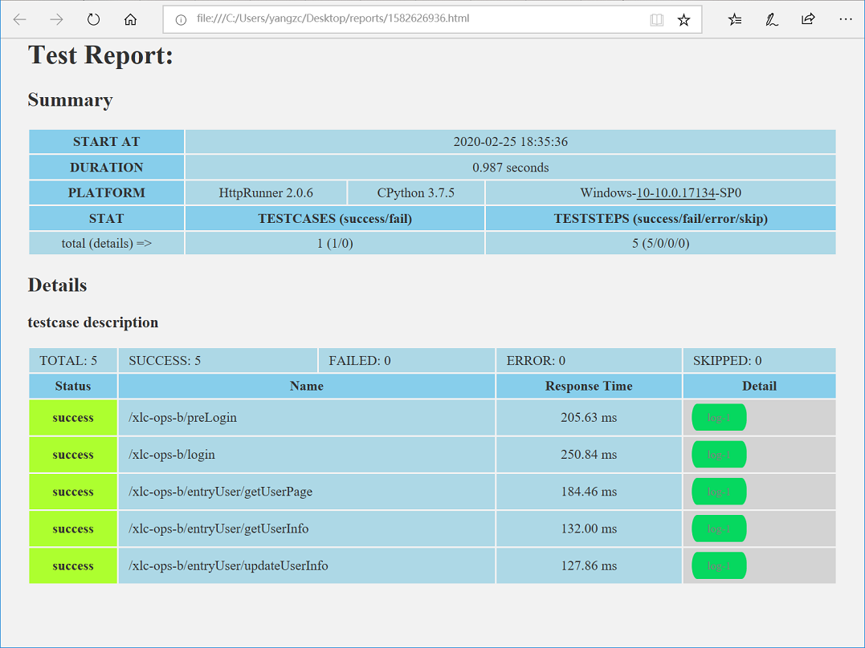Click the 132.00 ms response time
The image size is (865, 648).
point(590,529)
